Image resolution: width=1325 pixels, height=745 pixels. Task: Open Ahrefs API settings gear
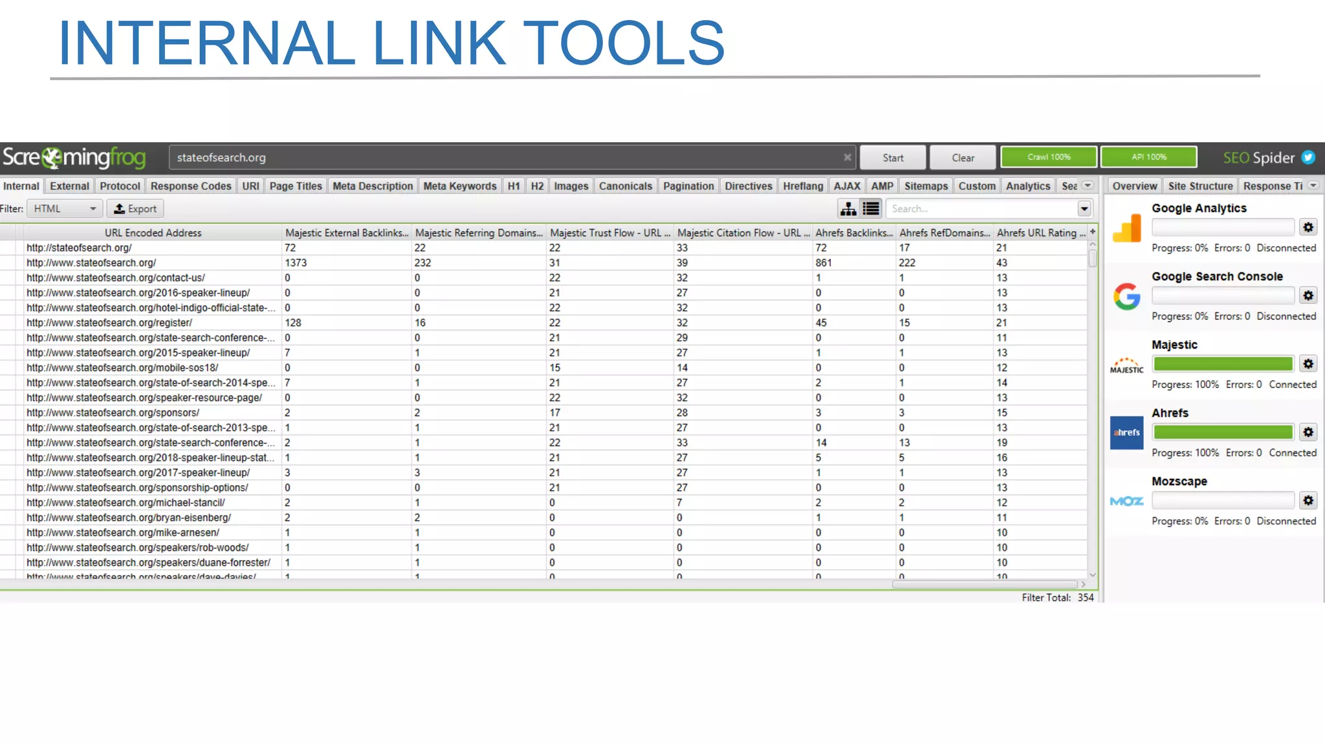(1308, 432)
